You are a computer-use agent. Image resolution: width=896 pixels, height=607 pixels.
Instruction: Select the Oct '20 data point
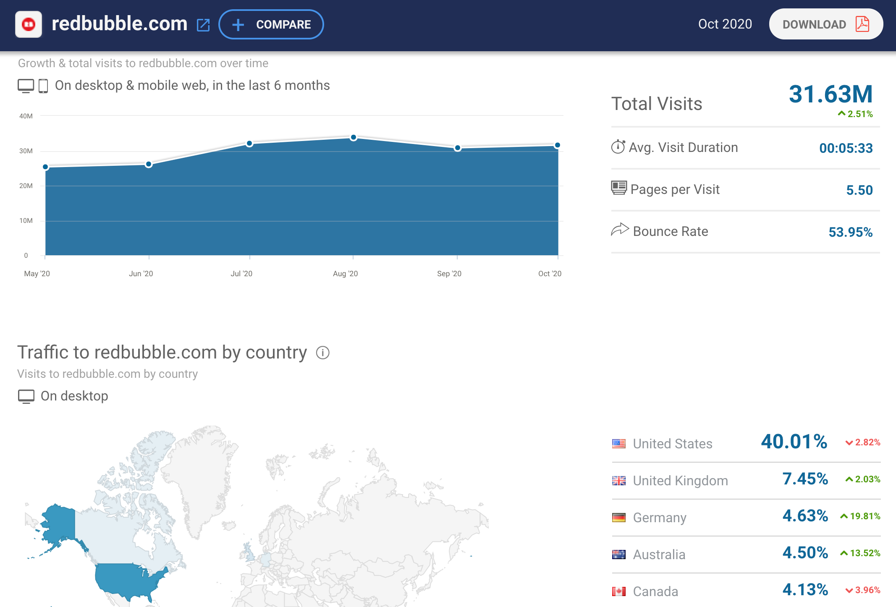[x=558, y=145]
